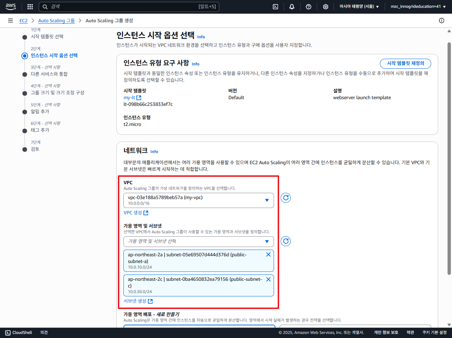The image size is (452, 338).
Task: Click 시작 템플릿 재정의 button
Action: point(406,64)
